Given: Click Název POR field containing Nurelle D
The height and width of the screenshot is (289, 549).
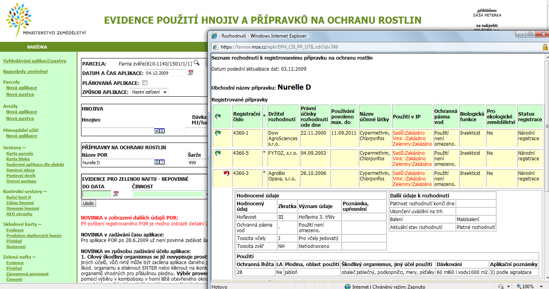Looking at the screenshot, I should [118, 162].
